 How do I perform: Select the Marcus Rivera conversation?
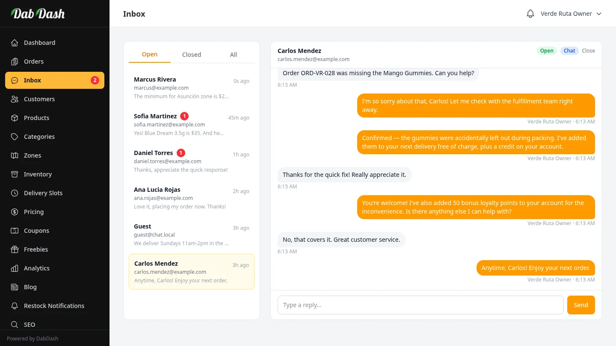(191, 88)
